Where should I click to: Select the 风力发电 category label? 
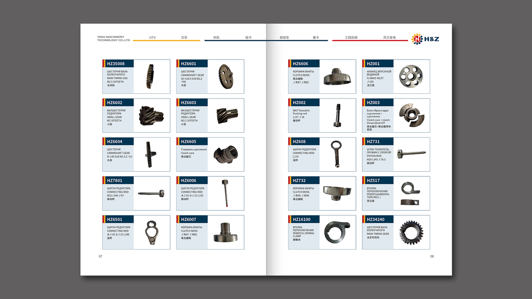(x=389, y=38)
